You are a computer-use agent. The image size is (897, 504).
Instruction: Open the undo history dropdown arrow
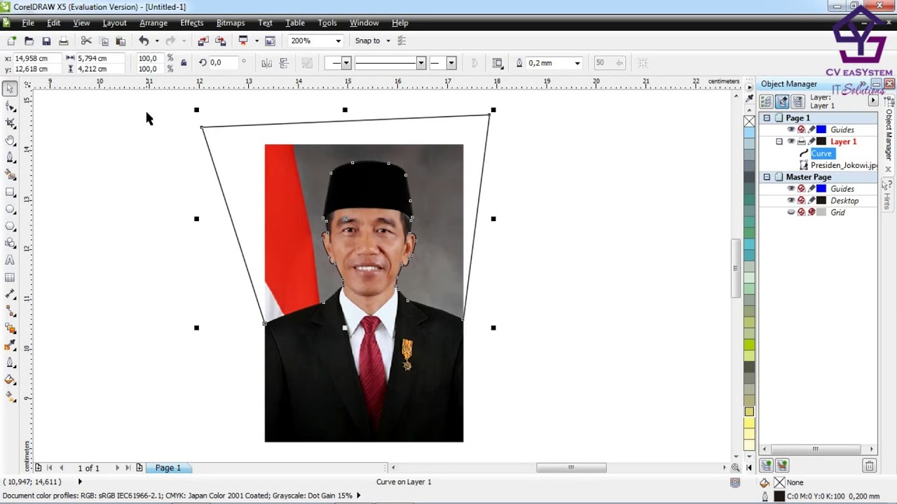pyautogui.click(x=156, y=41)
